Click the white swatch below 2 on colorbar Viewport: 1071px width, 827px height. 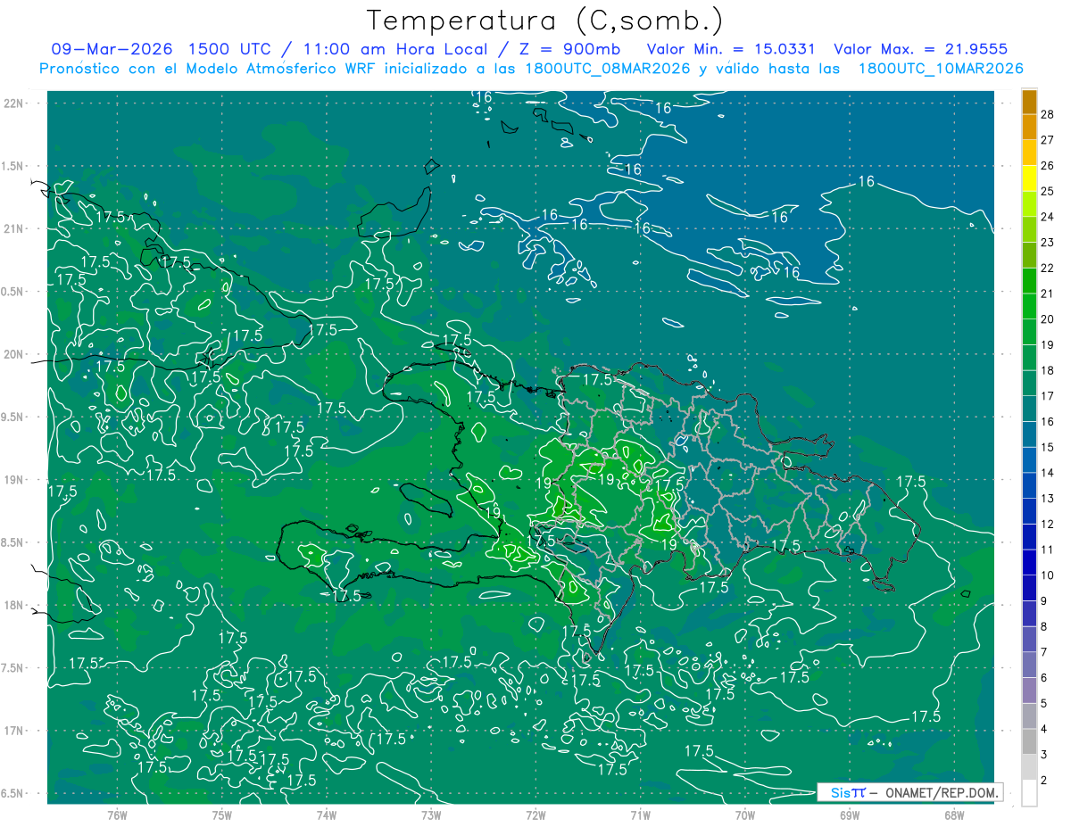(x=1029, y=793)
